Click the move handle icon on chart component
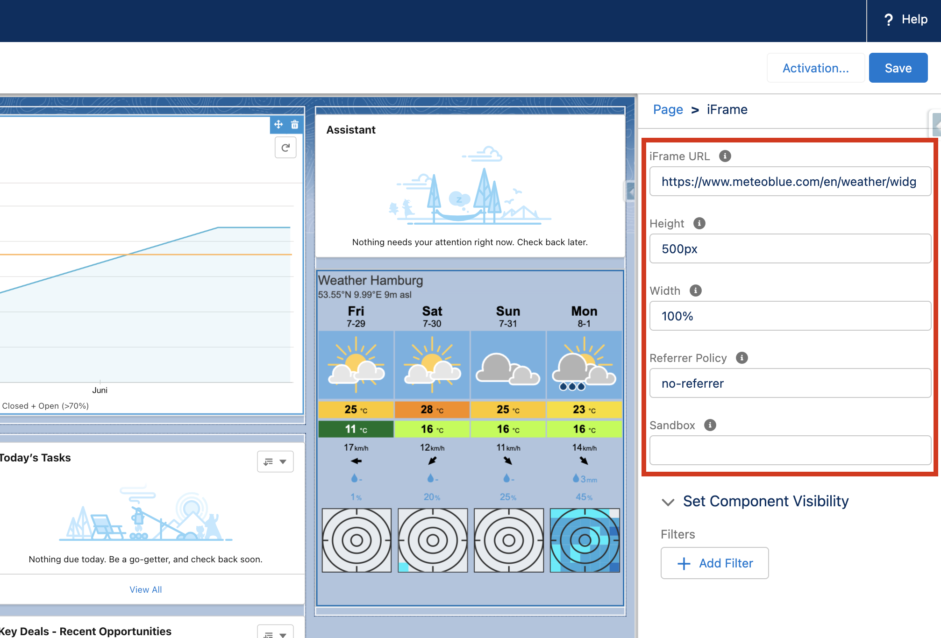The image size is (941, 638). 278,124
